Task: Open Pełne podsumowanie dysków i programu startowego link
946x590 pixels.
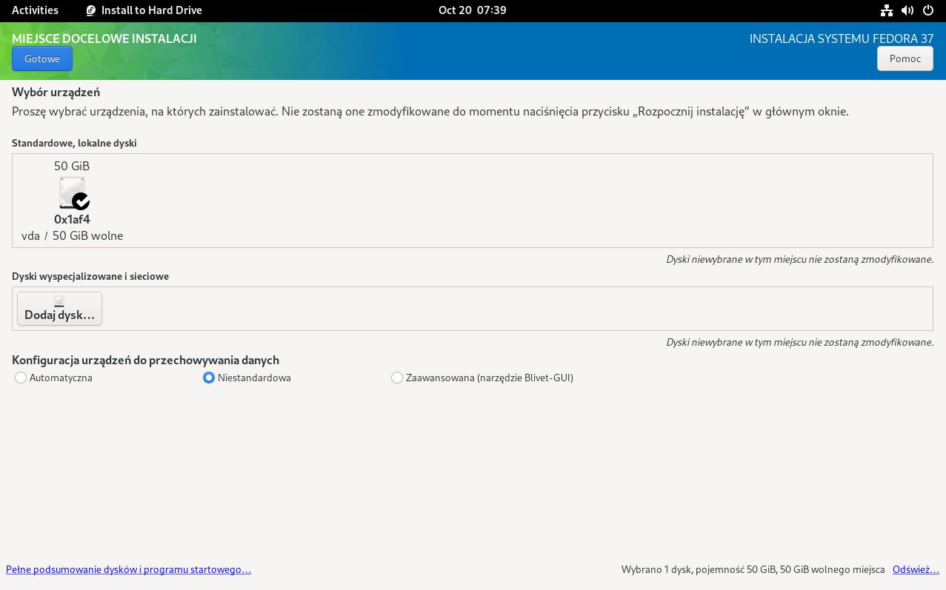Action: pyautogui.click(x=128, y=569)
